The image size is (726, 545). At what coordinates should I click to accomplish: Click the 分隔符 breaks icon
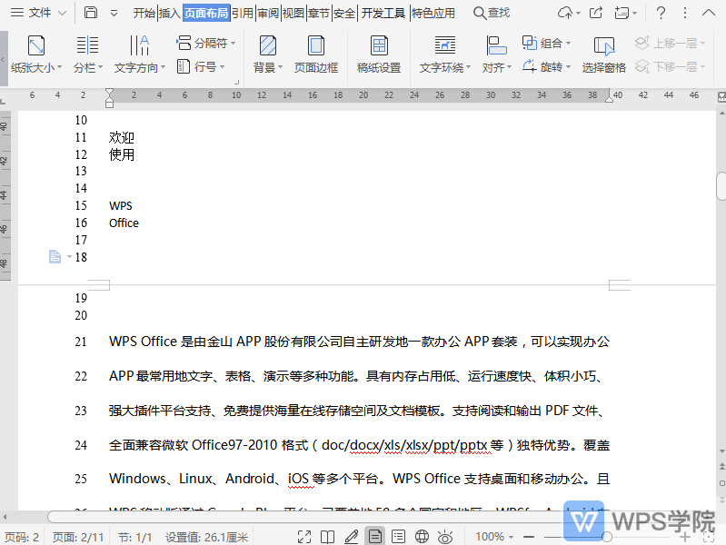184,43
